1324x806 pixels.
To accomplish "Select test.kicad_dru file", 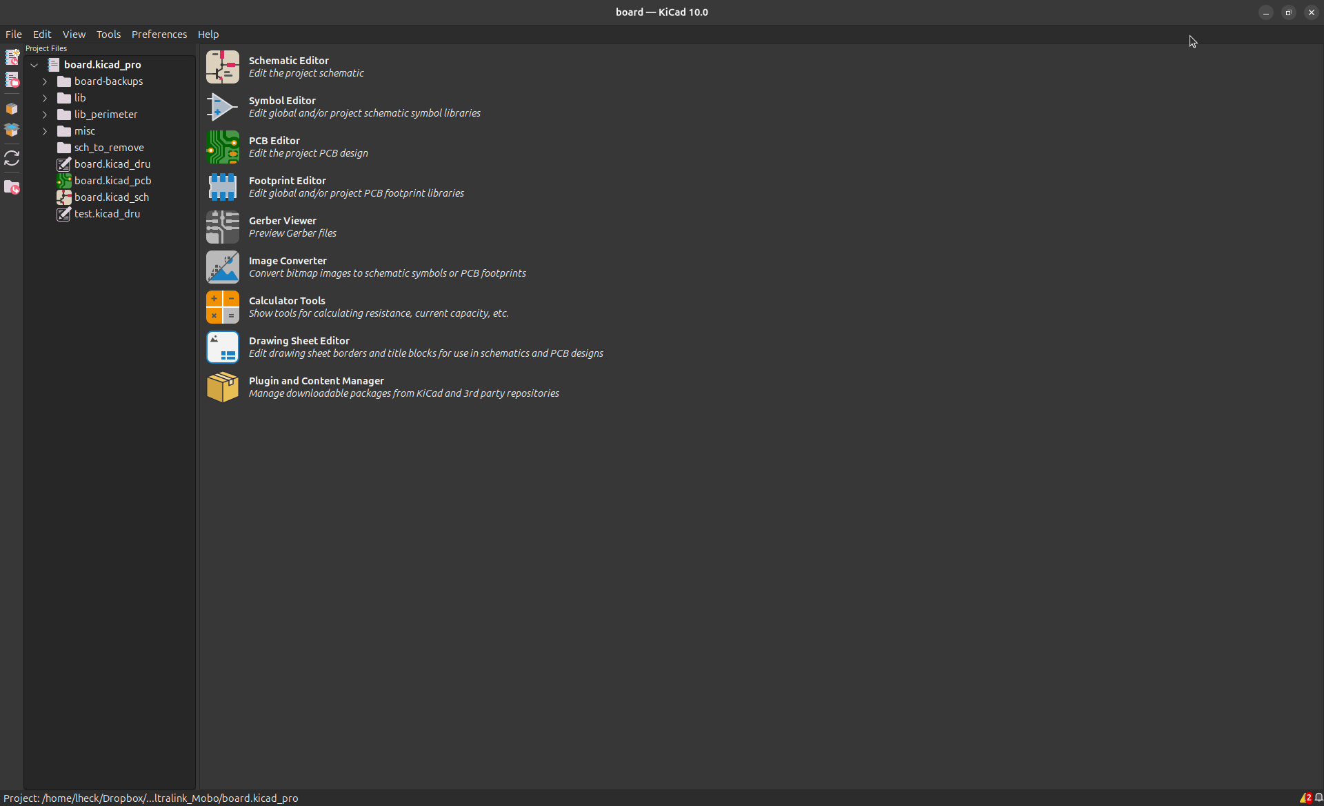I will point(107,214).
